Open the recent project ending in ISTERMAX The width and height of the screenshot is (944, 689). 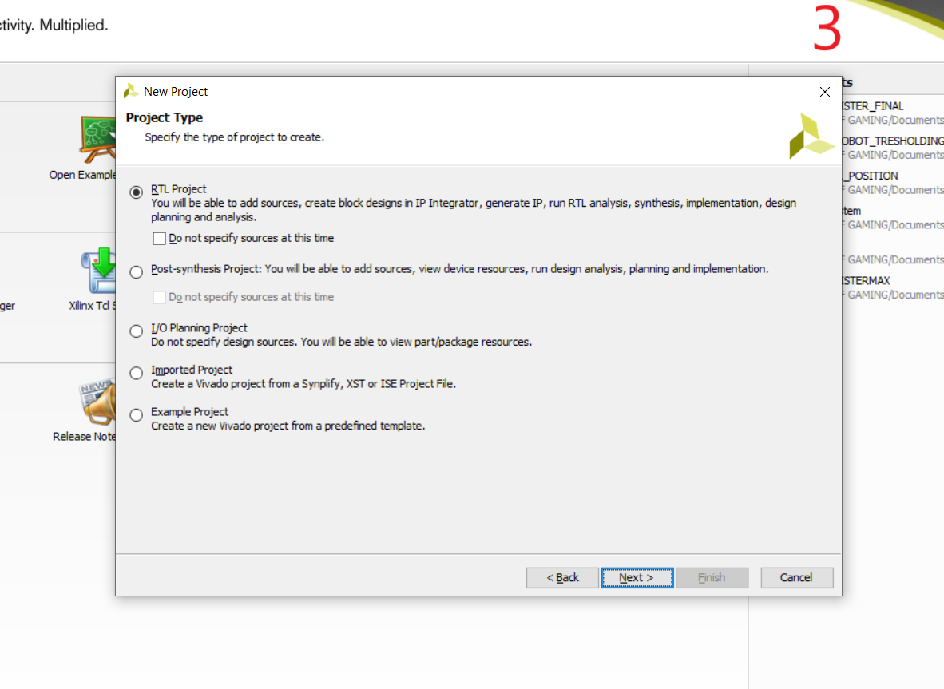(x=867, y=281)
